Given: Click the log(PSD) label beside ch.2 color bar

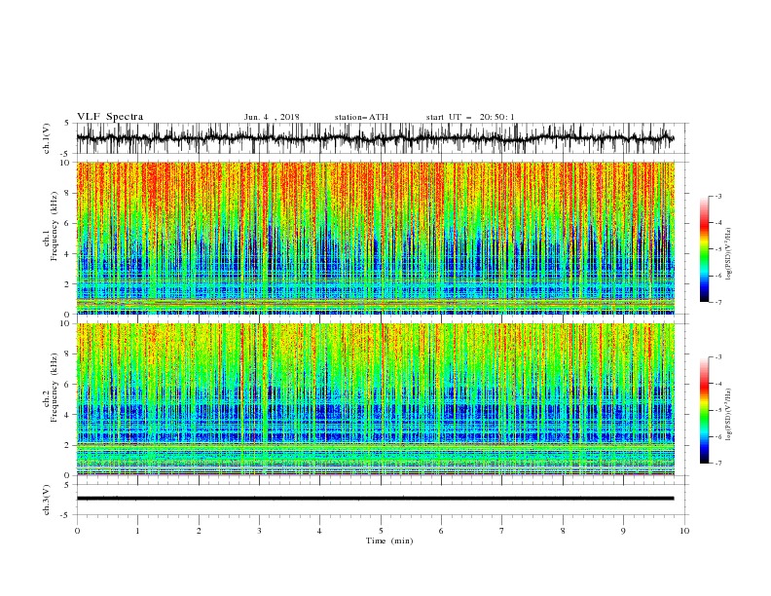Looking at the screenshot, I should (x=728, y=415).
